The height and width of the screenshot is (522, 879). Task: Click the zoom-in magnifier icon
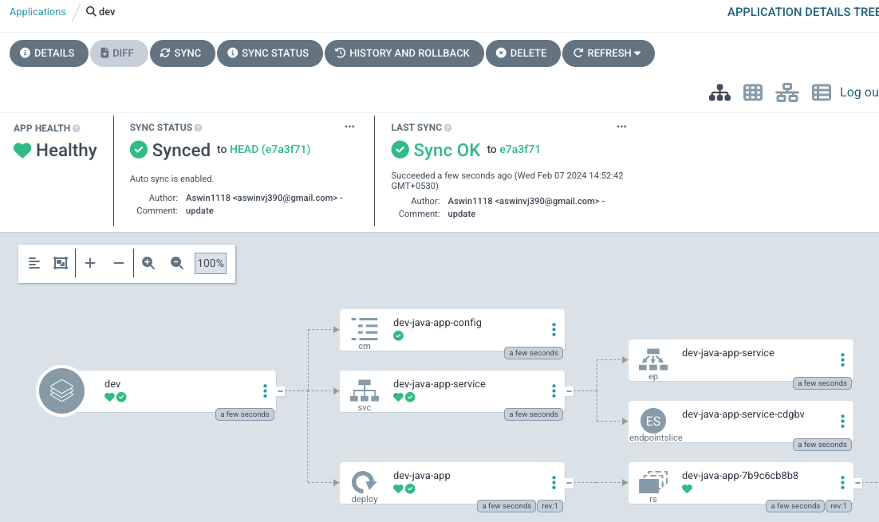[x=148, y=262]
